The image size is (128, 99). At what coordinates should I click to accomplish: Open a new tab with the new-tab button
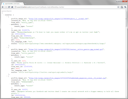pos(25,4)
